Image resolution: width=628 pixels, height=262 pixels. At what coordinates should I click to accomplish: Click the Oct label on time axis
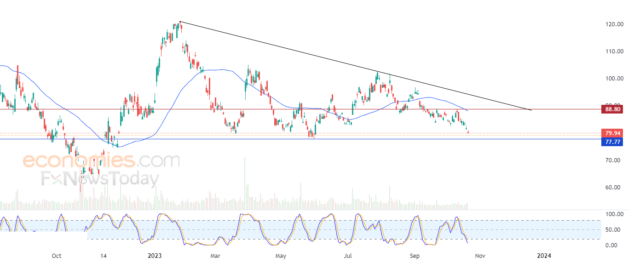[x=57, y=256]
